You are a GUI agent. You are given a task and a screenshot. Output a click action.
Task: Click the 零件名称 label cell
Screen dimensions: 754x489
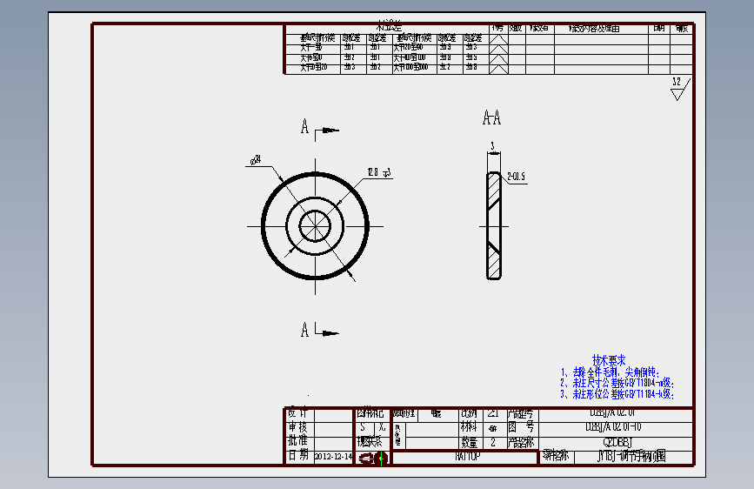click(556, 455)
